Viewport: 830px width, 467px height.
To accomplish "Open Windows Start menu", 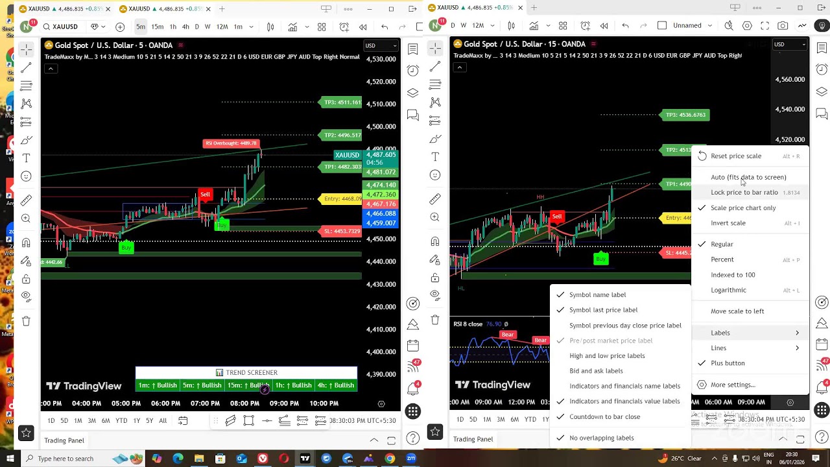I will pos(9,459).
